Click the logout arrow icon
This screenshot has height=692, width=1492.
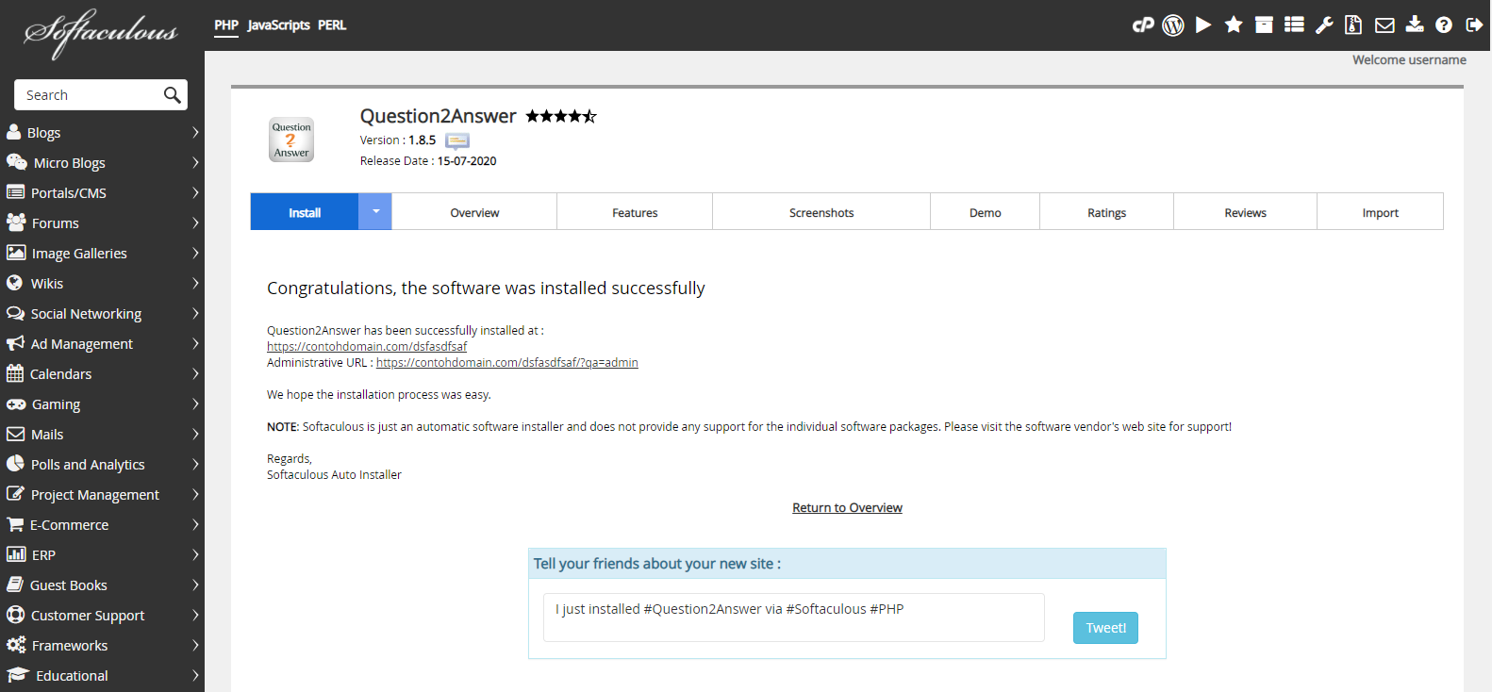tap(1474, 25)
